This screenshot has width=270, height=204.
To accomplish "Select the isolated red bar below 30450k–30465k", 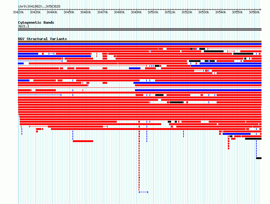I will pos(83,141).
